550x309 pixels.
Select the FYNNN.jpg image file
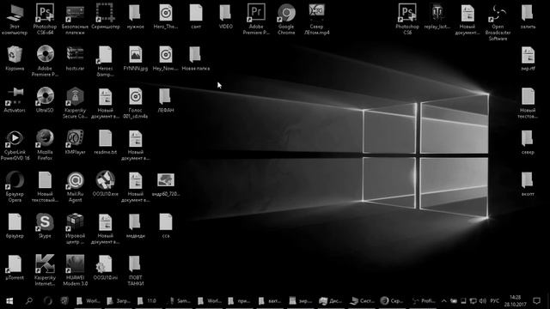(136, 58)
